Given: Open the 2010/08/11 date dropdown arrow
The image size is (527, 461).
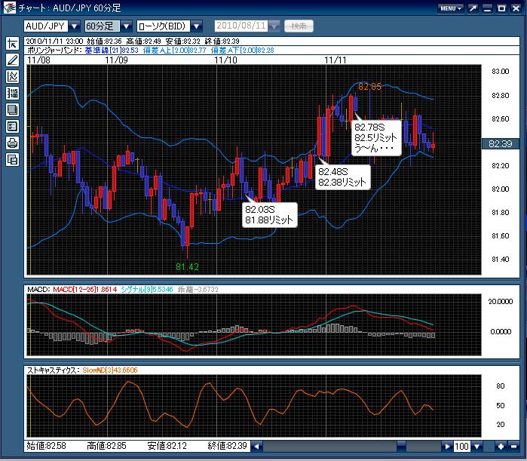Looking at the screenshot, I should tap(274, 26).
